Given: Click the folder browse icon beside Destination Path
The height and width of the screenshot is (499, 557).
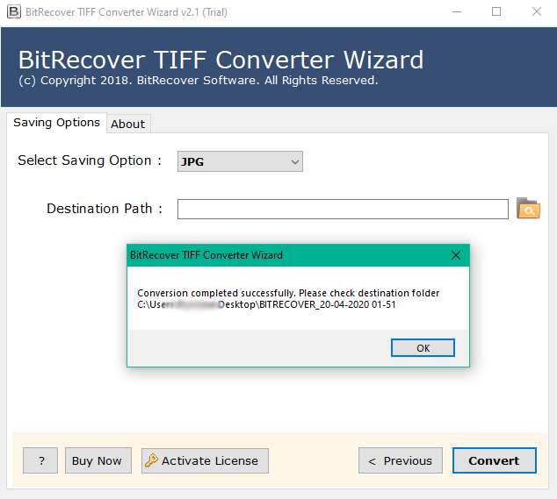Looking at the screenshot, I should [528, 209].
